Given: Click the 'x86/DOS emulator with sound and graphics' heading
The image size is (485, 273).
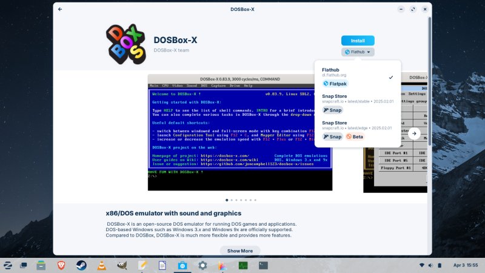Looking at the screenshot, I should click(x=173, y=214).
